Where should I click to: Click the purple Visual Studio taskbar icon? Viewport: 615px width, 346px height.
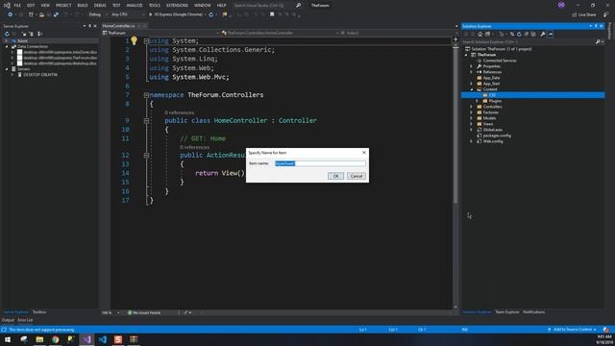coord(86,339)
